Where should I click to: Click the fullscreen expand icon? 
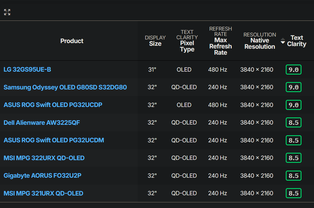[x=7, y=12]
